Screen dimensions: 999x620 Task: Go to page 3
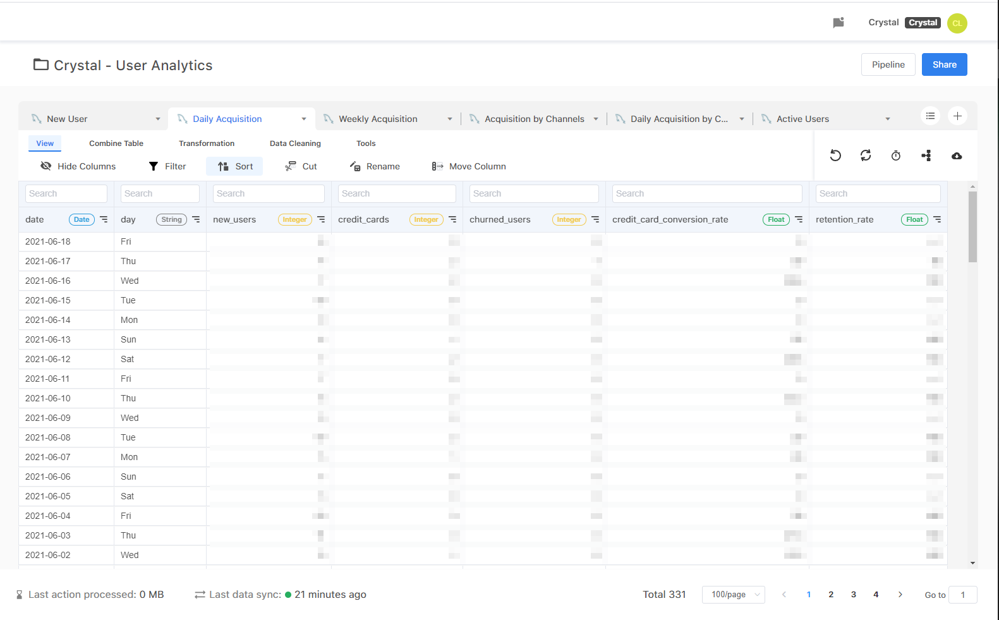coord(854,595)
